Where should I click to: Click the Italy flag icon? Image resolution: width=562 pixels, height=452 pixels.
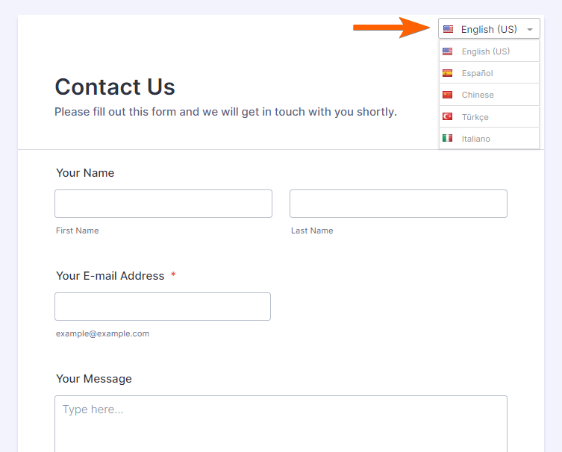447,139
